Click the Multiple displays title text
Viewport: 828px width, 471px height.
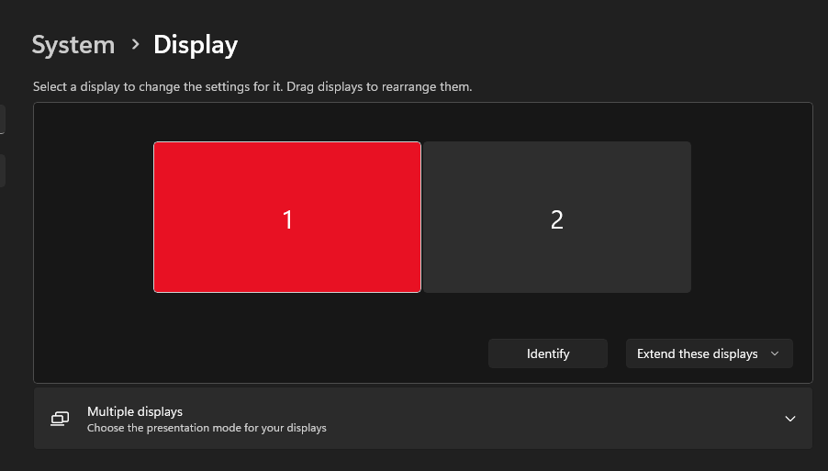pos(135,411)
